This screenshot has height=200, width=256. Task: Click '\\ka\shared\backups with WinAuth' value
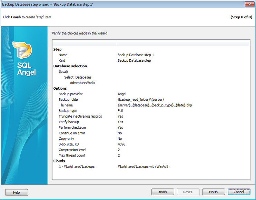143,167
